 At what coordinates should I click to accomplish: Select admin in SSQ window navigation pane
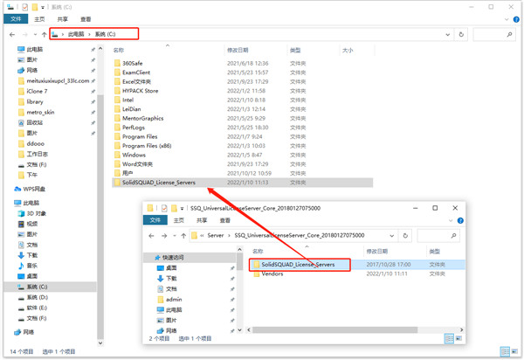point(169,300)
